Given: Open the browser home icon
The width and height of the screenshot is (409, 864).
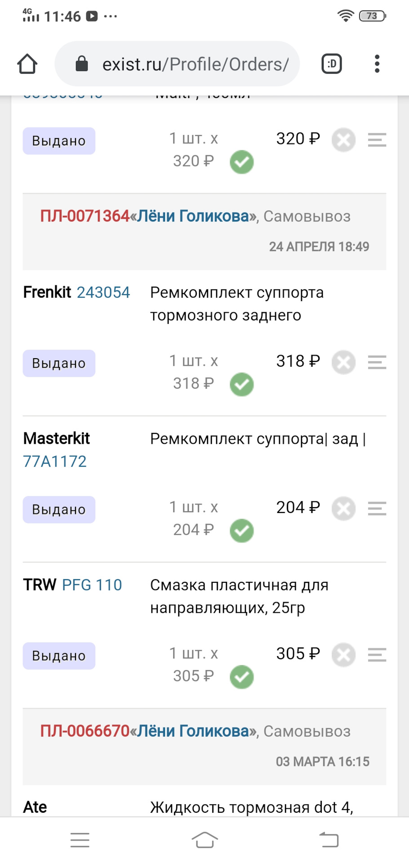Looking at the screenshot, I should pos(27,63).
